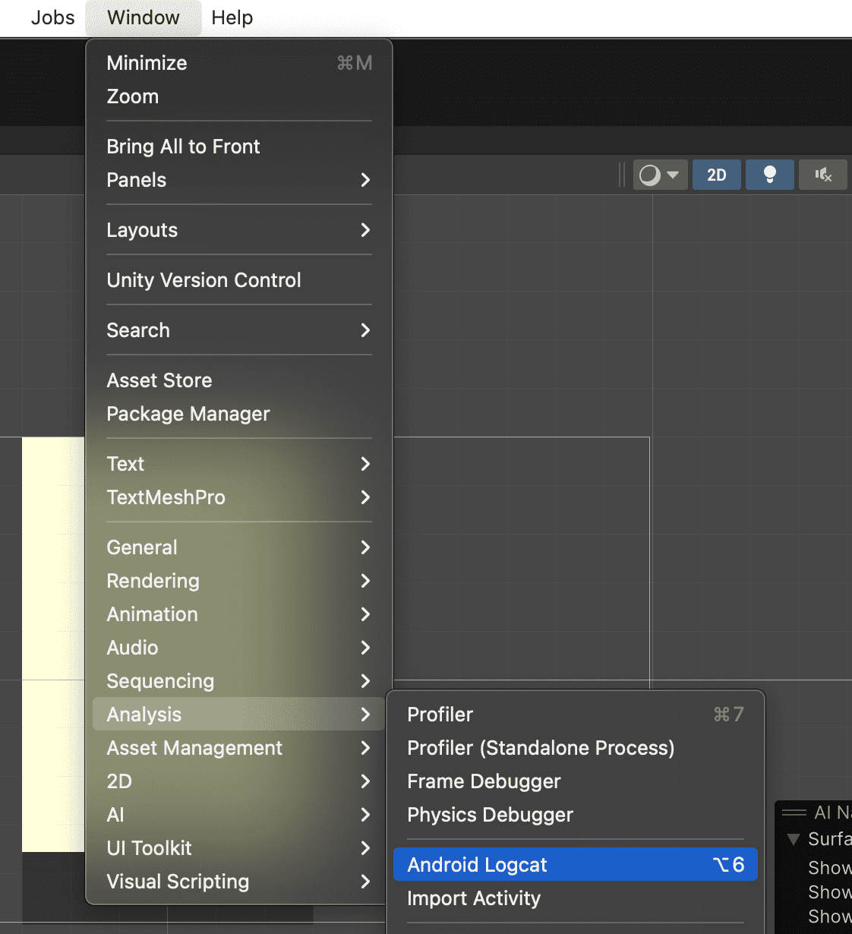The width and height of the screenshot is (852, 934).
Task: Expand the Layouts submenu
Action: click(x=239, y=230)
